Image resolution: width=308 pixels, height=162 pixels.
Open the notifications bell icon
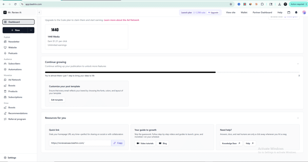point(296,13)
